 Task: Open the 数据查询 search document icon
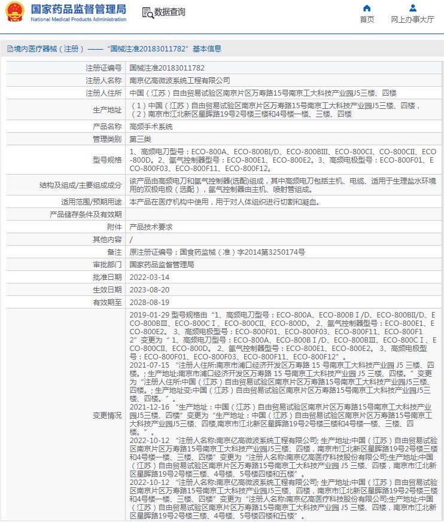(x=148, y=13)
